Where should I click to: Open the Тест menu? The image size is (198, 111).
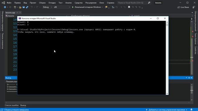point(61,3)
